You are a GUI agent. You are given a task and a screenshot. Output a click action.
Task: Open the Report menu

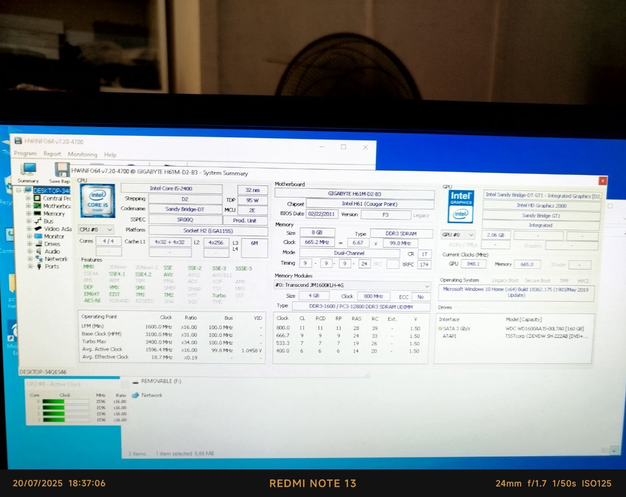[x=52, y=154]
